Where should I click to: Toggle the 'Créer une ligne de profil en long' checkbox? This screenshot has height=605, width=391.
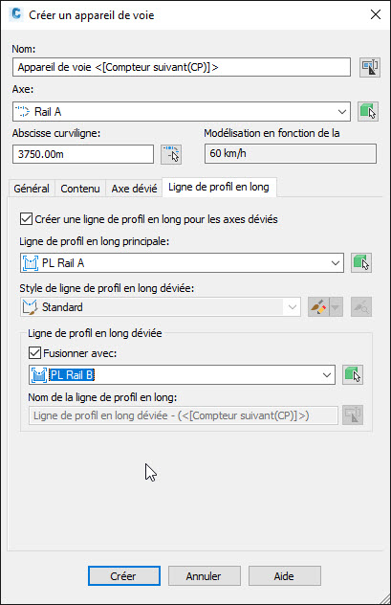tap(26, 219)
